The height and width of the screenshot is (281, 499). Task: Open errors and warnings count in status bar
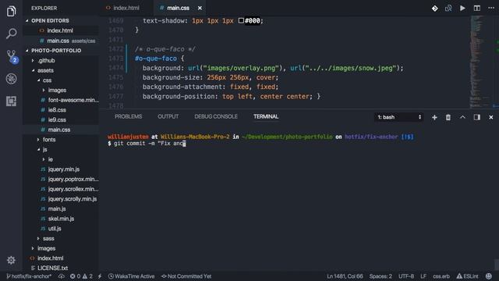tap(81, 276)
